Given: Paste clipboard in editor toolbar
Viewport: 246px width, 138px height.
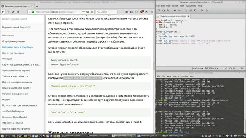Looking at the screenshot, I should 195,10.
